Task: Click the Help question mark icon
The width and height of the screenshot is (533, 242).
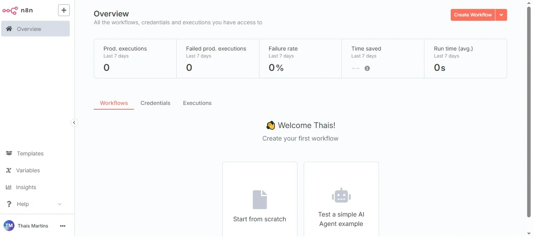Action: click(x=9, y=204)
